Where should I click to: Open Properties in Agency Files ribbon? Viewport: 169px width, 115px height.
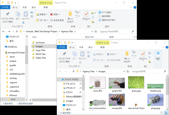point(86,16)
